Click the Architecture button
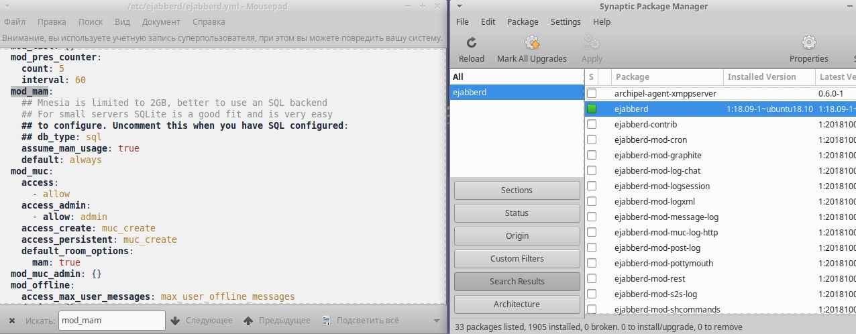This screenshot has height=334, width=856. click(517, 304)
